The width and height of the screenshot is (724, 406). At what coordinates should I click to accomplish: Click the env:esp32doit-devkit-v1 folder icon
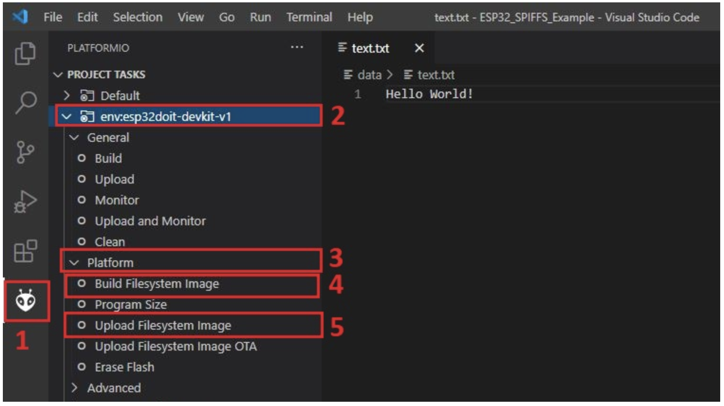click(87, 117)
